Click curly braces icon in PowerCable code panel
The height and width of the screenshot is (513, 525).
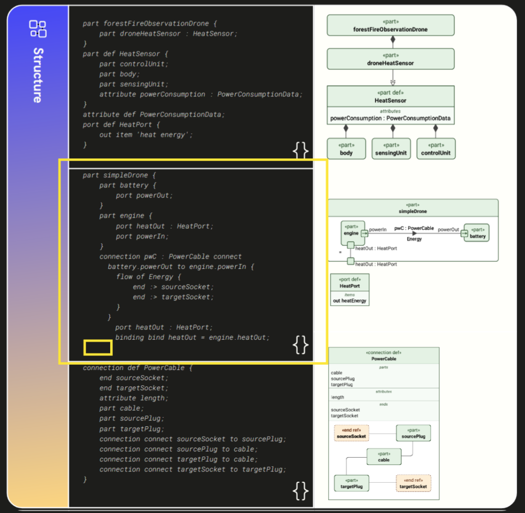(x=300, y=490)
